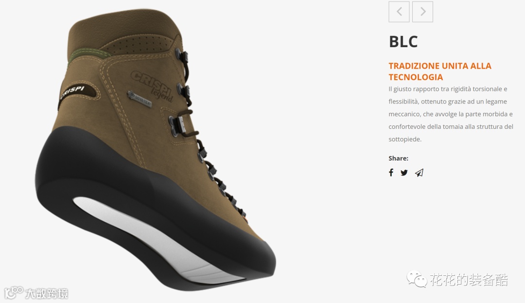Select the orange TRADIZIONE UNITA ALLA TECNOLOGIA heading
525x303 pixels.
[439, 71]
